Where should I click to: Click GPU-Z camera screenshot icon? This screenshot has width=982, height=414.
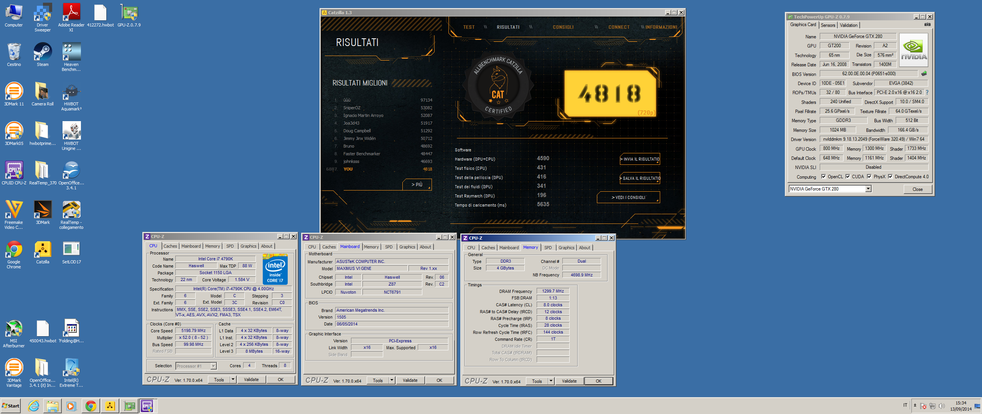pos(928,25)
